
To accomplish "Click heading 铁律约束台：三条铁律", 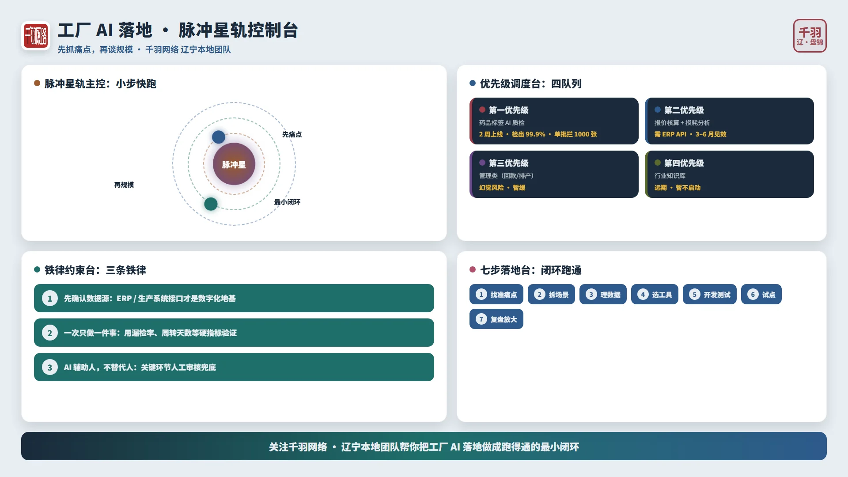I will (95, 270).
